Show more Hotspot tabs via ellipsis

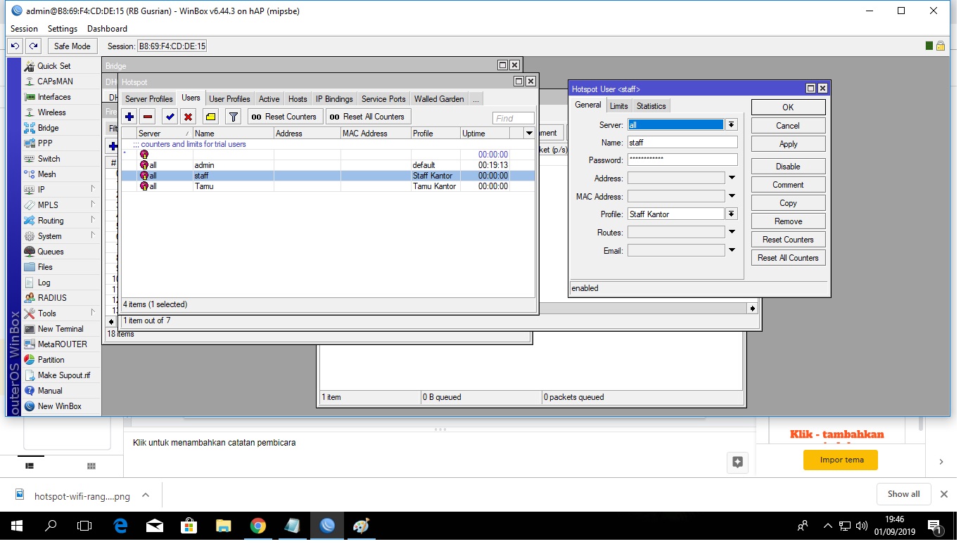(x=476, y=99)
